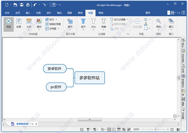This screenshot has width=188, height=133.
Task: Expand the detail level dropdown in status bar
Action: coord(105,130)
